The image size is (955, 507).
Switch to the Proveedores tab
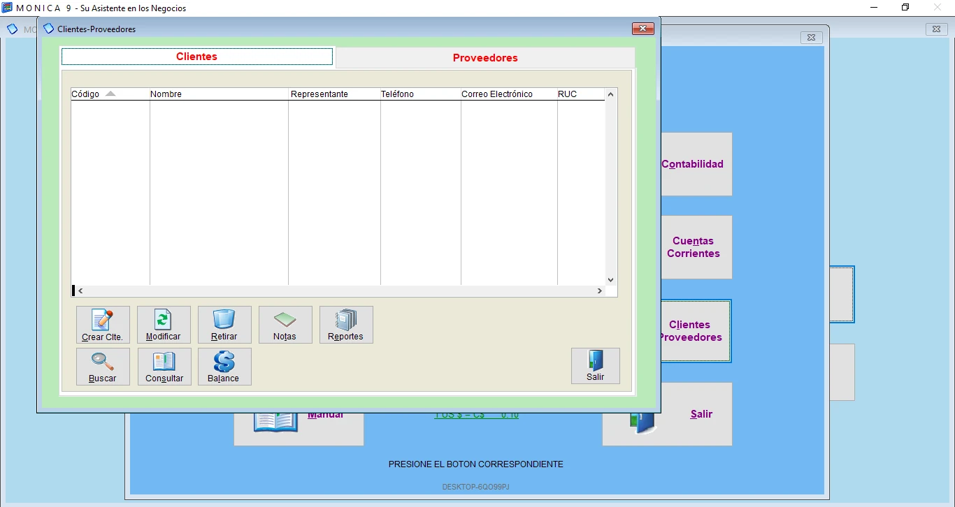point(485,58)
